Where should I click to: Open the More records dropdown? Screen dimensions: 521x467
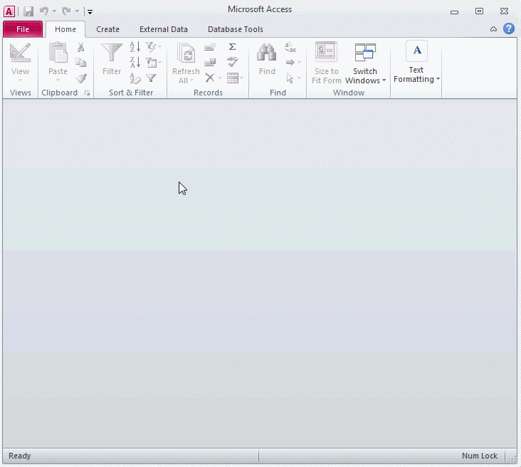tap(236, 78)
